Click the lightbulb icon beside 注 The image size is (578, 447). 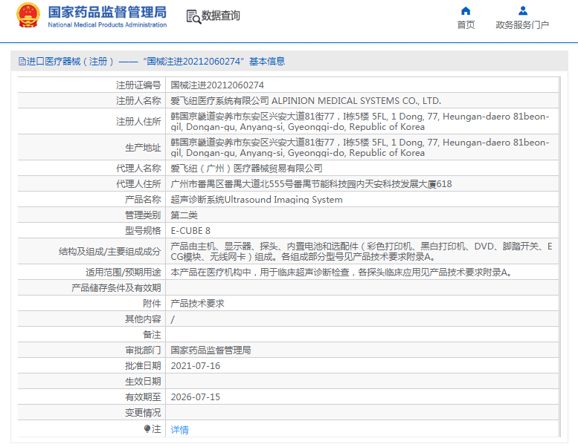click(147, 429)
